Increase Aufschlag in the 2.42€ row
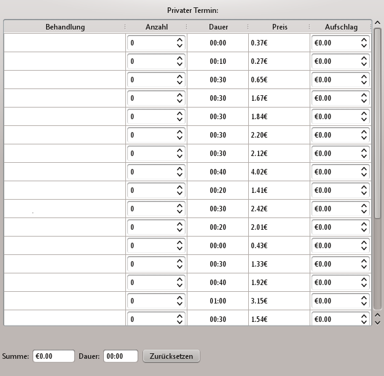 point(364,206)
